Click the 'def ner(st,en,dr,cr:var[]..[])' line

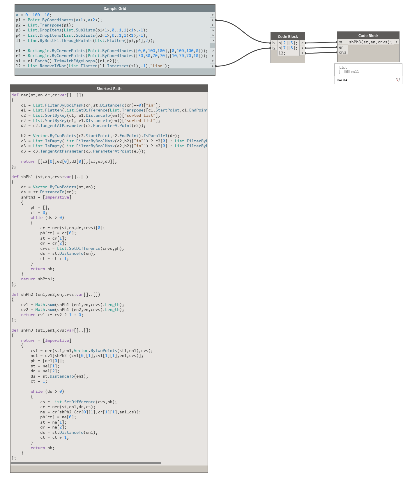tap(47, 95)
